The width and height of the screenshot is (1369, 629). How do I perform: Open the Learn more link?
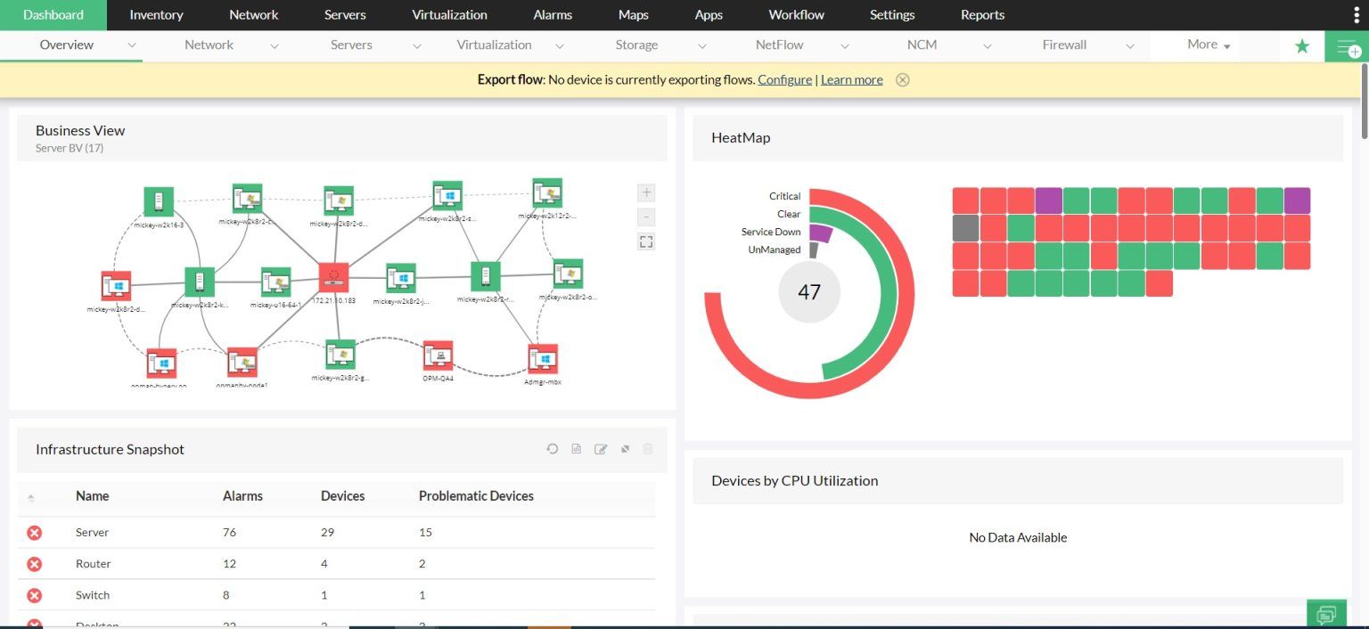click(850, 79)
